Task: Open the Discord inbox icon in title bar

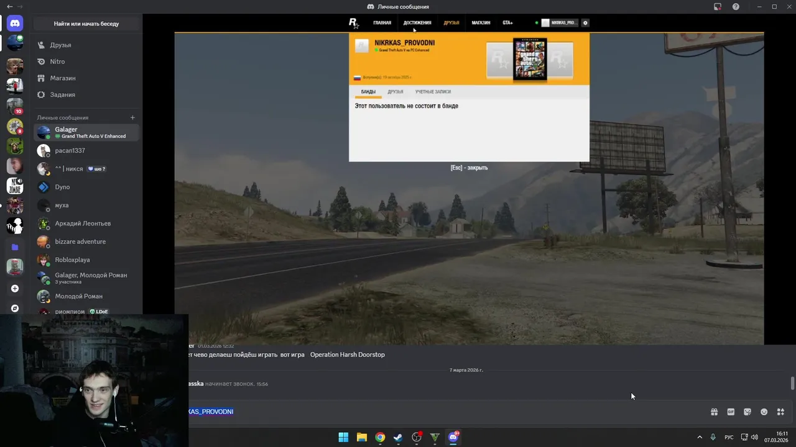Action: pos(718,7)
